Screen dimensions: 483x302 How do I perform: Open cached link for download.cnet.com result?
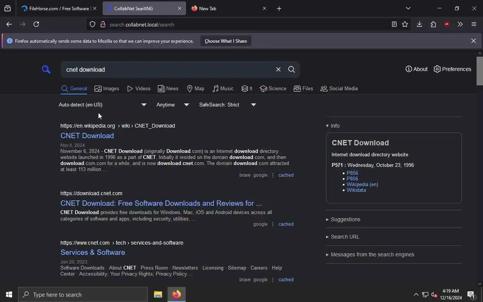pyautogui.click(x=286, y=224)
